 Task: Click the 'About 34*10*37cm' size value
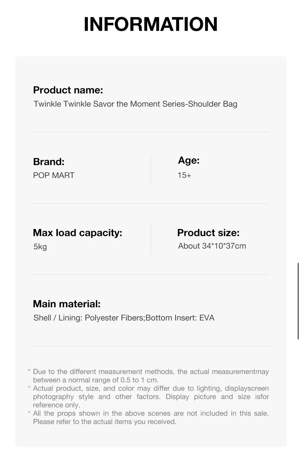(x=212, y=246)
